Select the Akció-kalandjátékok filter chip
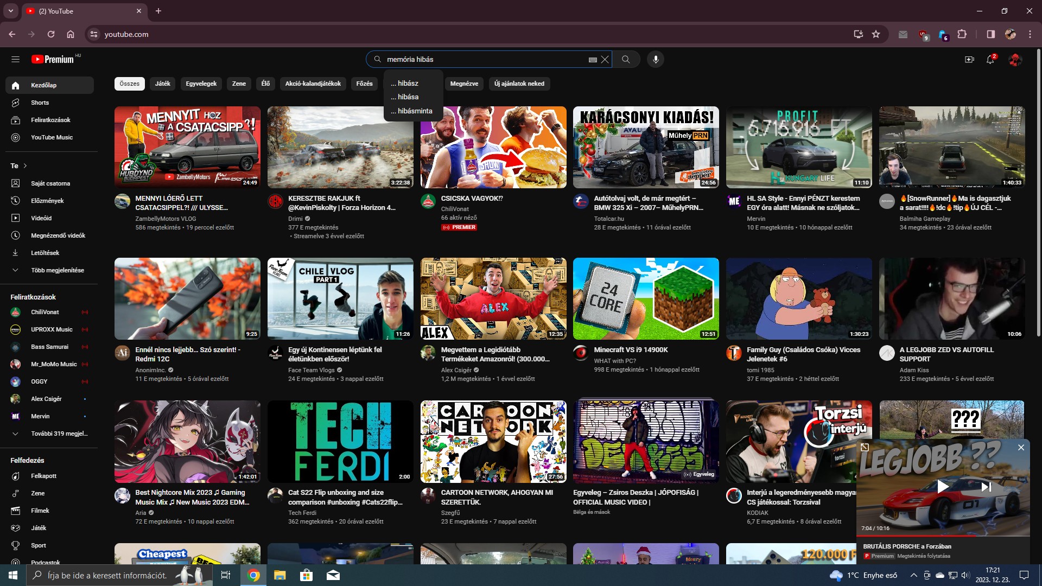Viewport: 1042px width, 586px height. (313, 84)
